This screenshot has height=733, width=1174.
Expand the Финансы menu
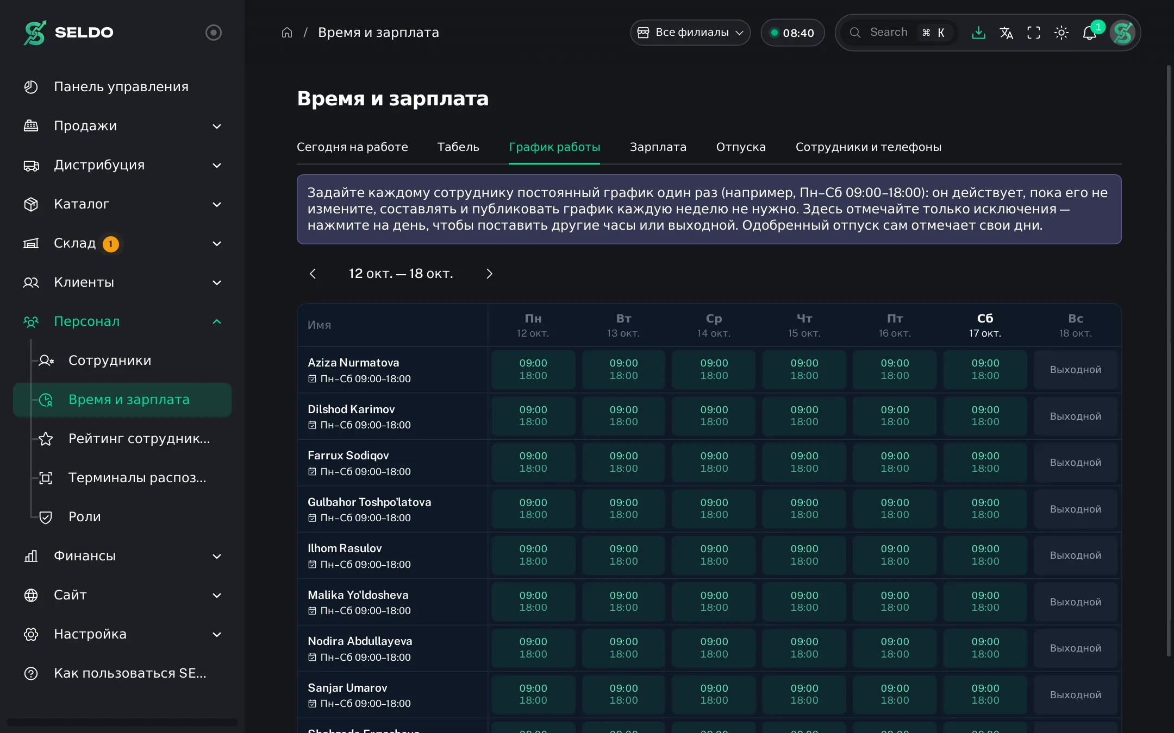click(122, 556)
